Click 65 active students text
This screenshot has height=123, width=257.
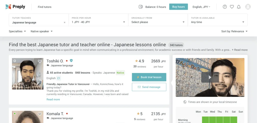coord(61,73)
